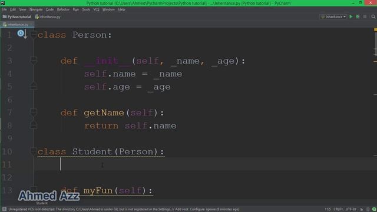Open the CRLF line separator selector
The width and height of the screenshot is (377, 212).
coord(338,210)
